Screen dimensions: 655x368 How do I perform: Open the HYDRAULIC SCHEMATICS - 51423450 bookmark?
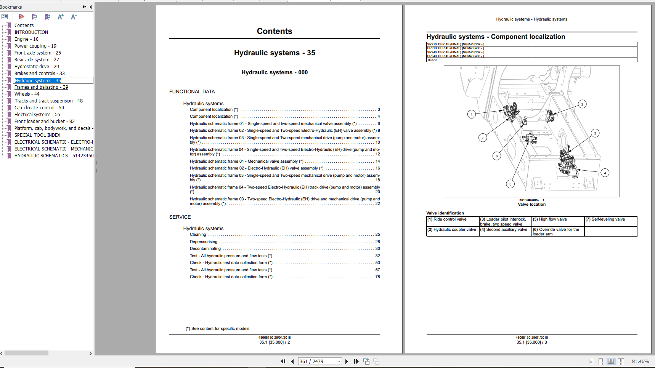[54, 156]
